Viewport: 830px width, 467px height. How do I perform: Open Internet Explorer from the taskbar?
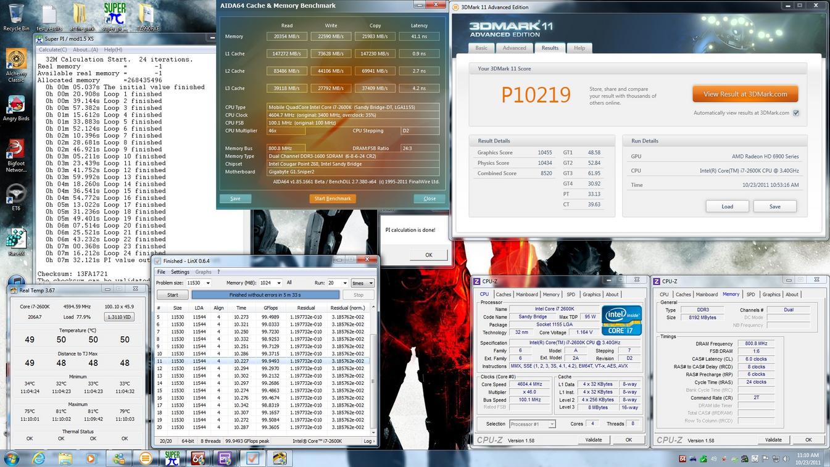39,458
